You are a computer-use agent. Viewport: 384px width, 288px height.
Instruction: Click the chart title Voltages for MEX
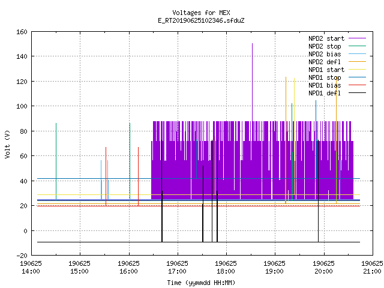201,13
